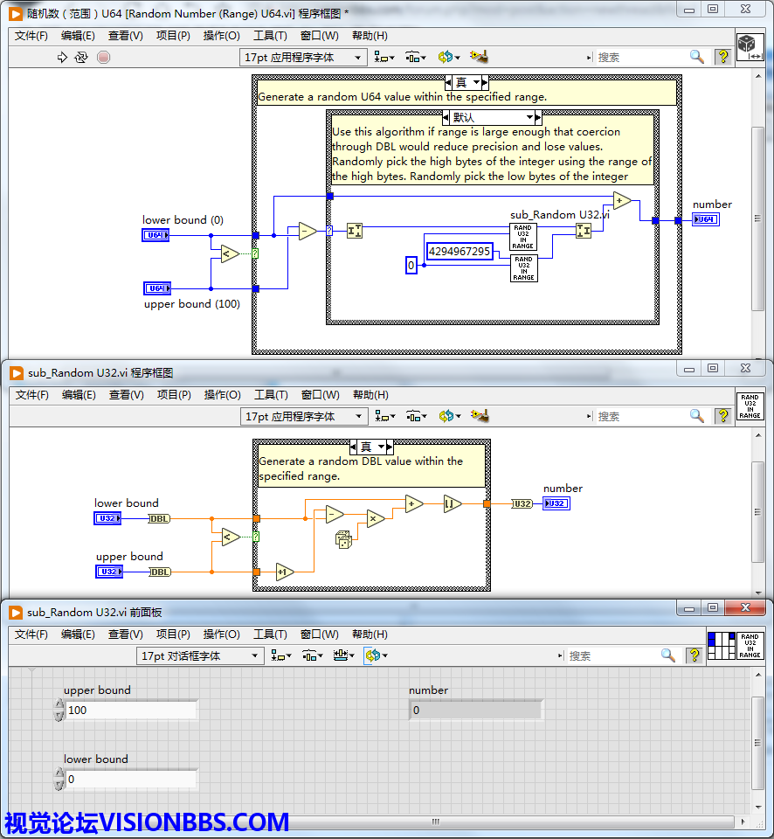
Task: Click Clean Up Diagram in sub_Random diagram toolbar
Action: point(478,417)
